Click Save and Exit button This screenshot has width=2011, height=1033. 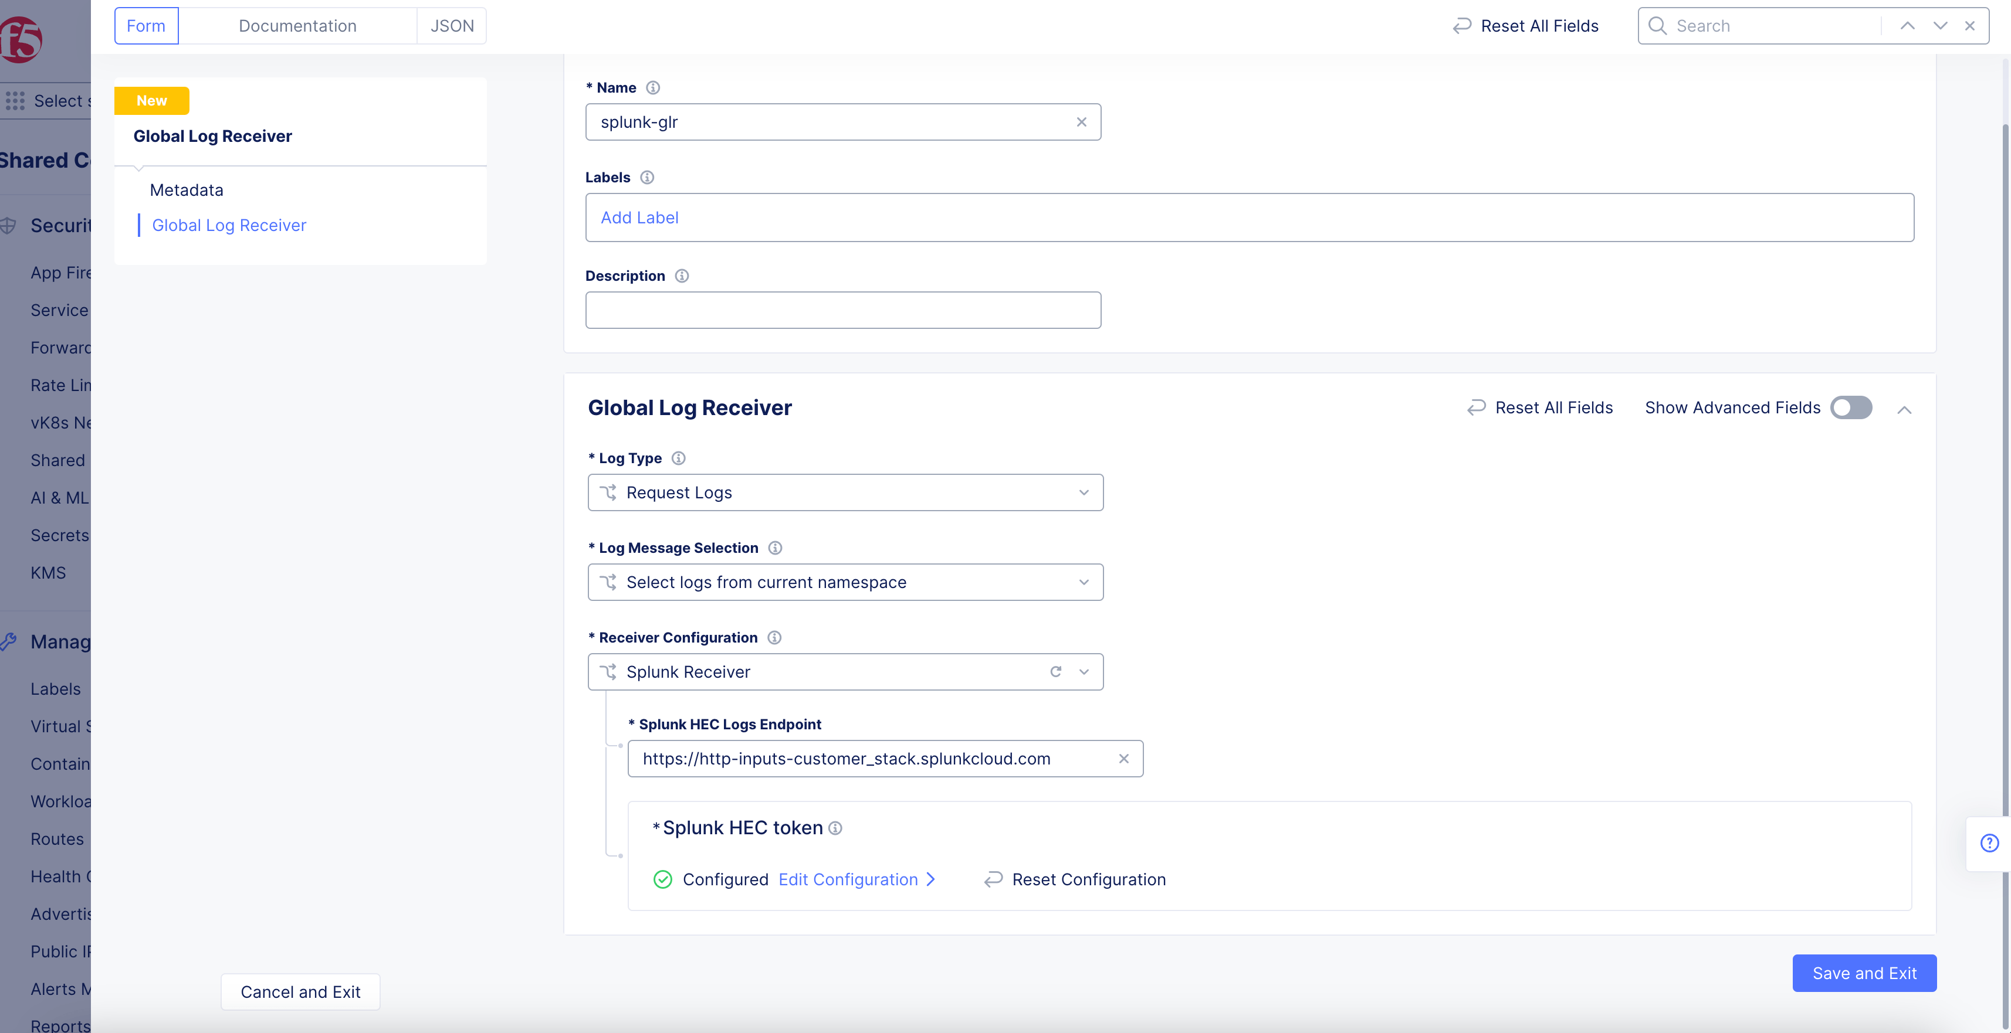(x=1863, y=973)
